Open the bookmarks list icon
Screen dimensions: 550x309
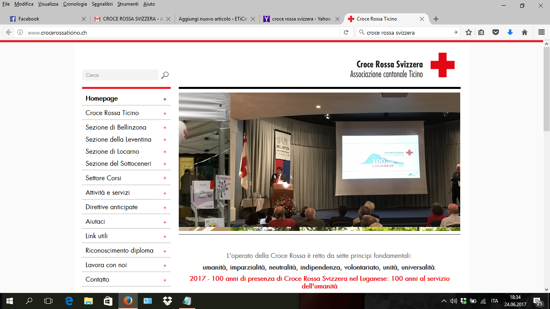click(482, 33)
